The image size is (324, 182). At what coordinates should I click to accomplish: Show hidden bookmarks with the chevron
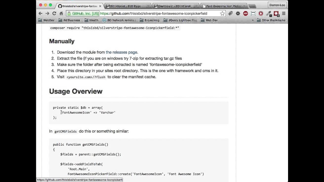point(253,20)
